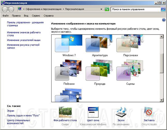Select the Сцены theme

pos(130,72)
